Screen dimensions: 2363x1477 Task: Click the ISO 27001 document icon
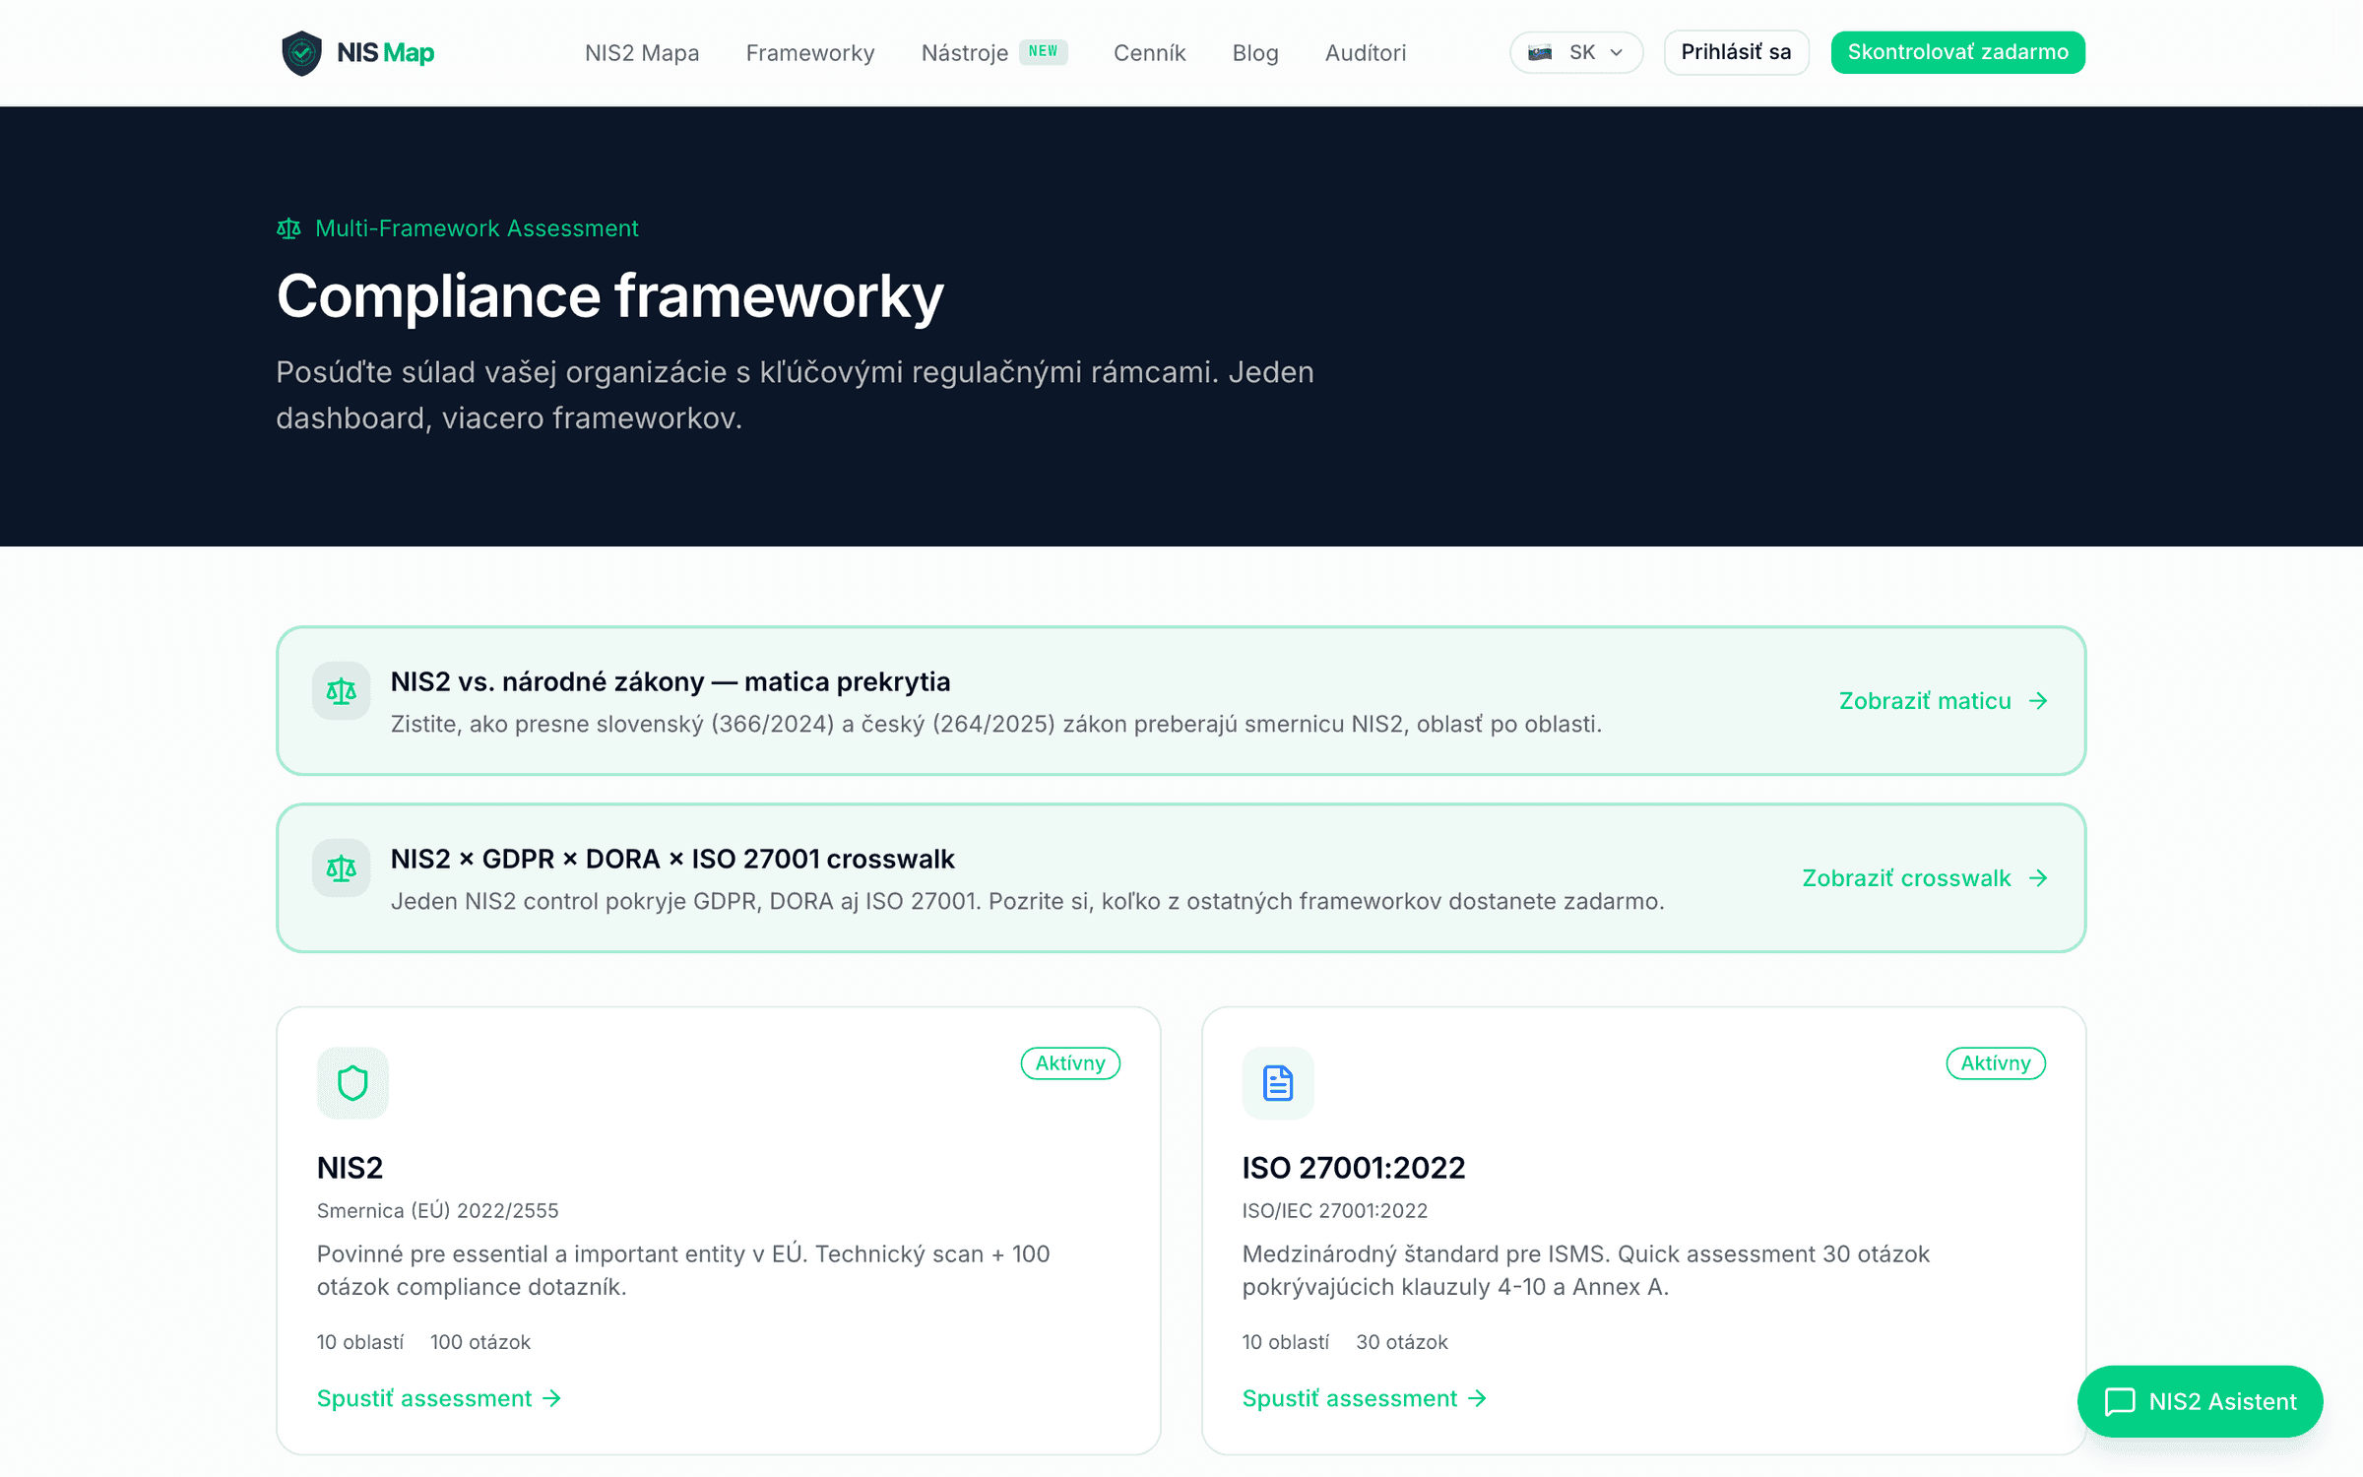click(x=1278, y=1083)
